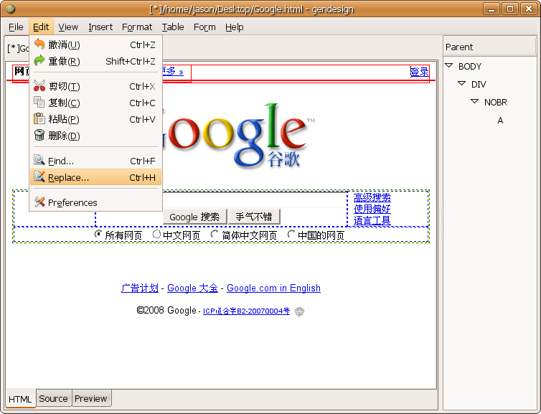Open the ICP证合字B2-20070004号 link

(x=246, y=311)
